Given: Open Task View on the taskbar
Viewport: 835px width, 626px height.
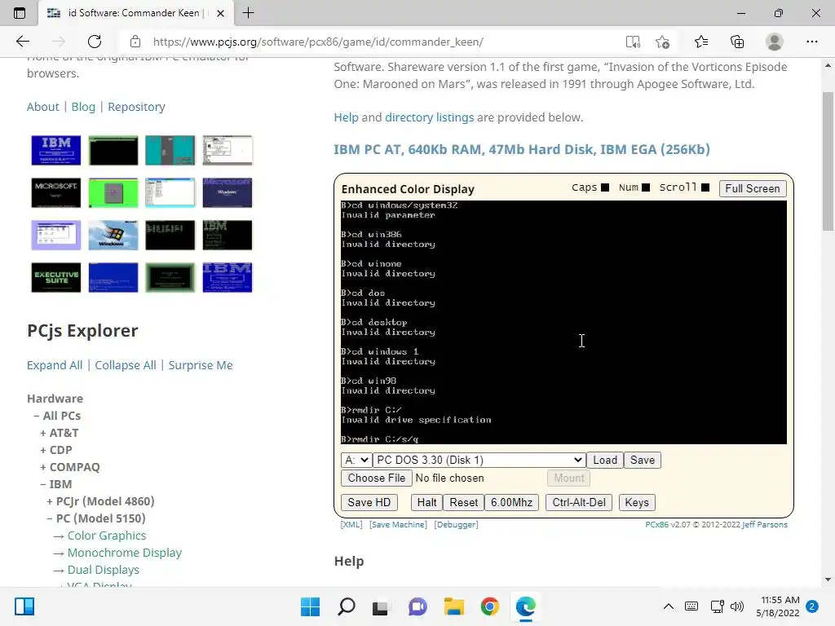Looking at the screenshot, I should (x=380, y=606).
